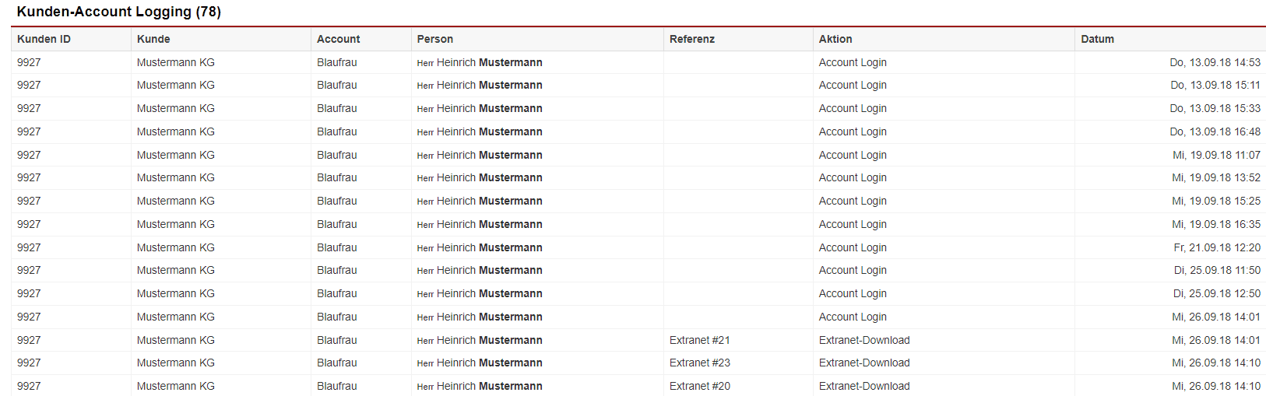1266x396 pixels.
Task: Open the "Extranet #20" reference
Action: tap(699, 386)
